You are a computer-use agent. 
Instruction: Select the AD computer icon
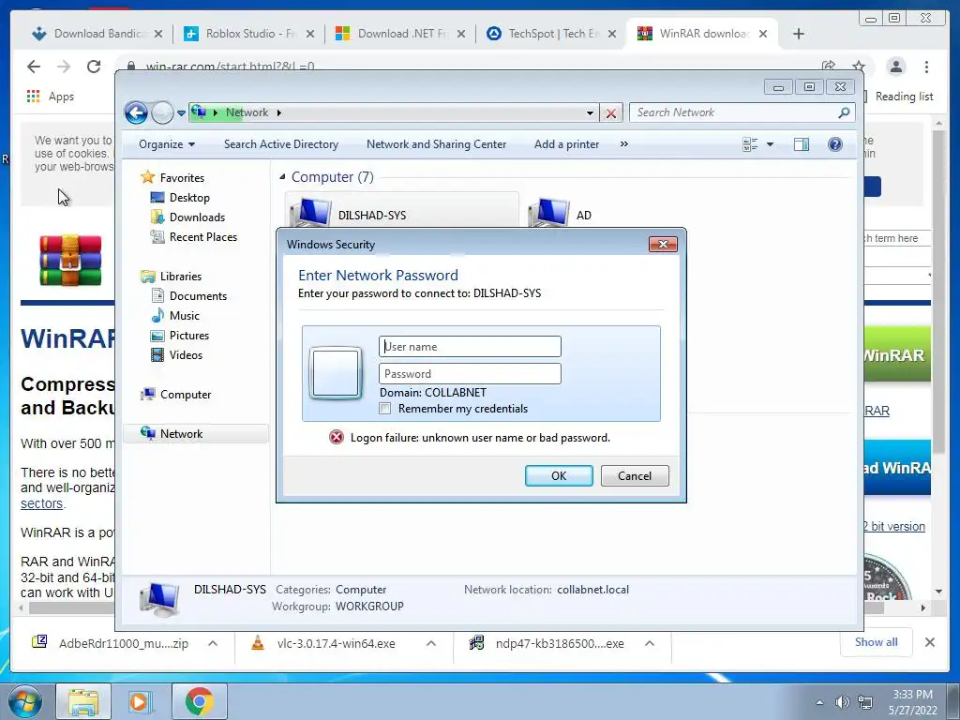click(x=548, y=213)
